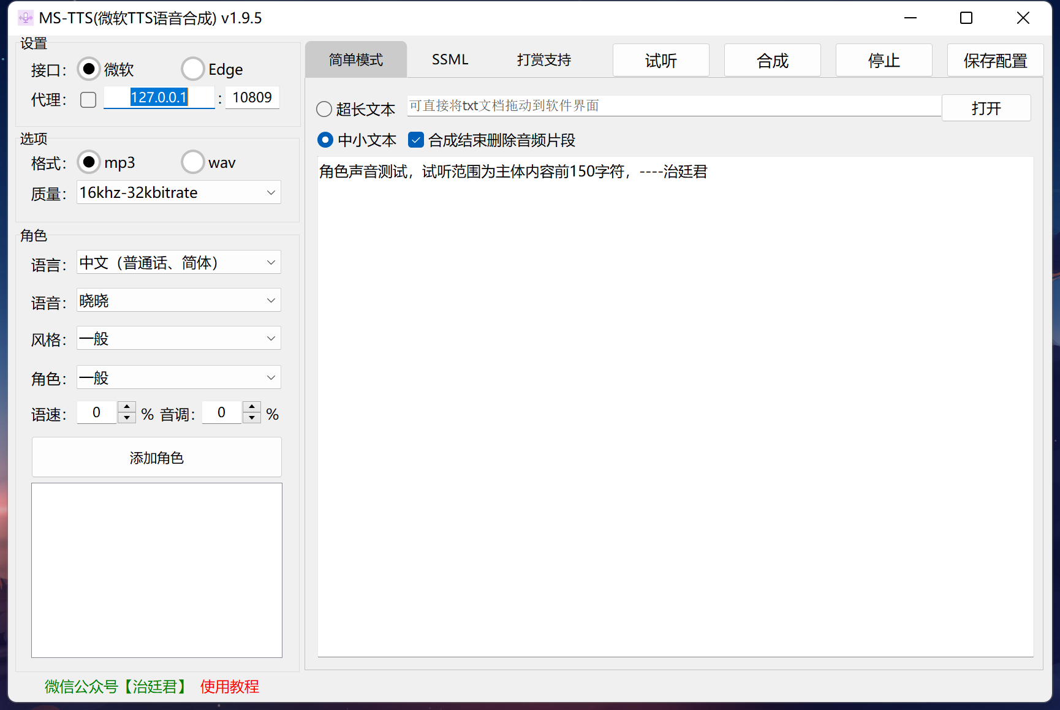Enable the proxy checkbox
This screenshot has width=1060, height=710.
[88, 99]
